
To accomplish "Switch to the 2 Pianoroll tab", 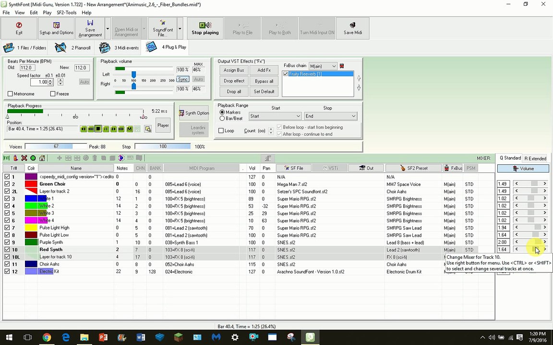I will pos(73,47).
